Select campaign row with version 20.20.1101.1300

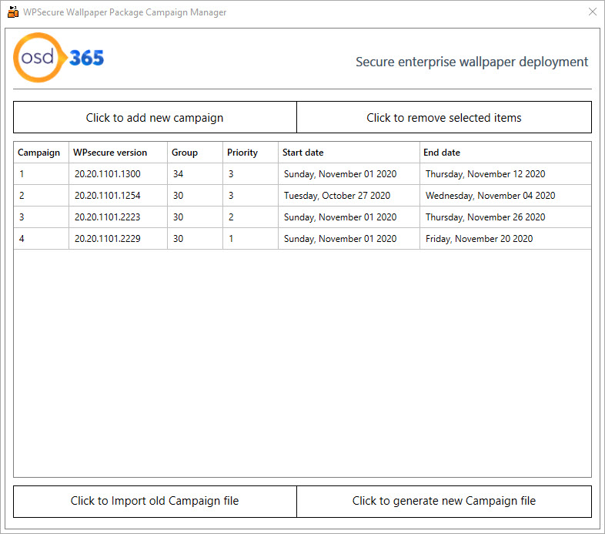[302, 174]
